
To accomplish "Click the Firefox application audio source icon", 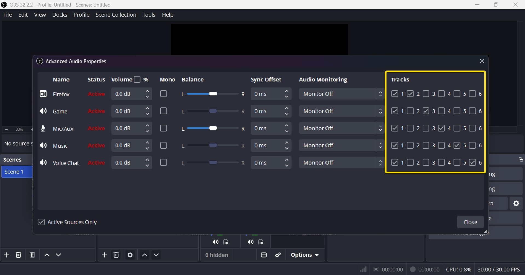I will pyautogui.click(x=43, y=94).
